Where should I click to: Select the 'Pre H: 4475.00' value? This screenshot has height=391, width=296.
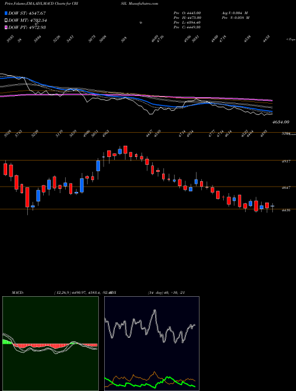click(x=187, y=17)
